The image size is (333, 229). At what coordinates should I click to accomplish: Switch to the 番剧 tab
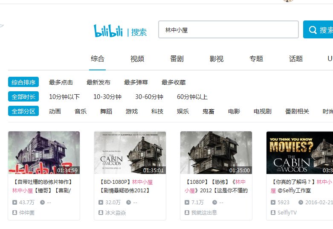pyautogui.click(x=177, y=58)
